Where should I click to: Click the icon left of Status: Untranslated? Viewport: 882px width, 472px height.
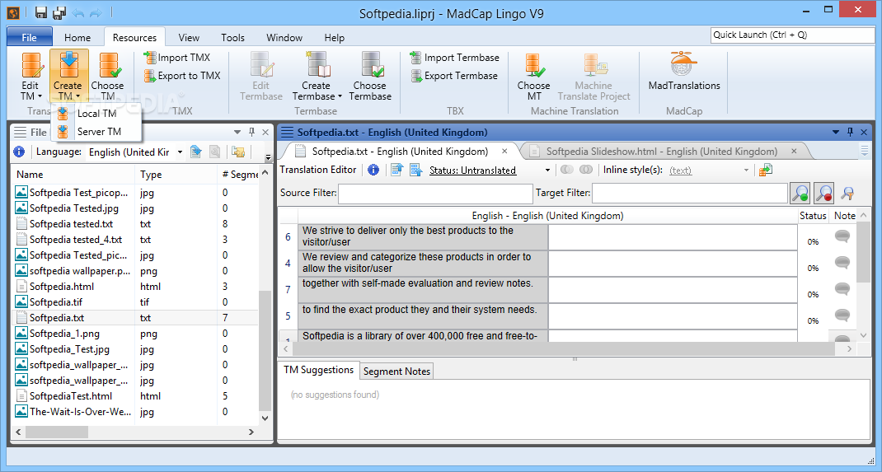415,170
